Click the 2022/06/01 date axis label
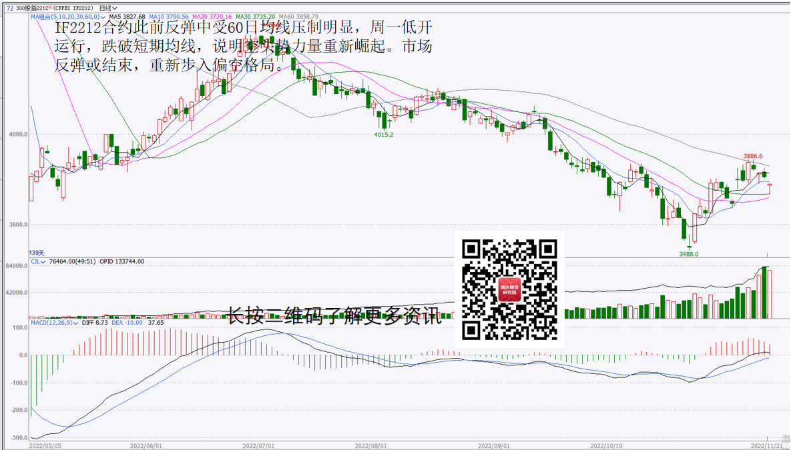The image size is (791, 450). point(146,446)
